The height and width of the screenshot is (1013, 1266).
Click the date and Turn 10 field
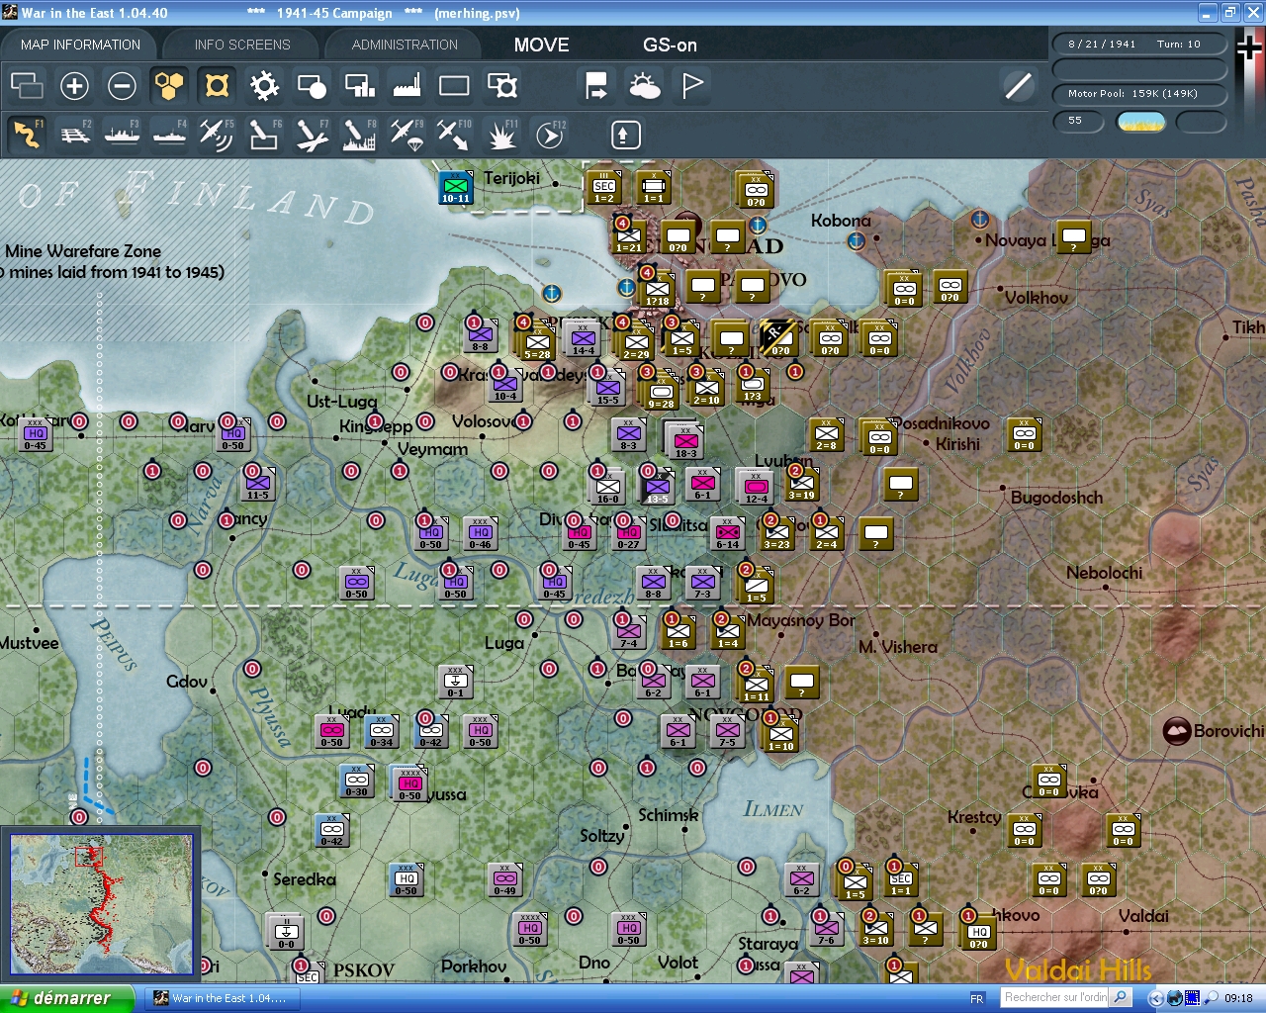point(1137,44)
